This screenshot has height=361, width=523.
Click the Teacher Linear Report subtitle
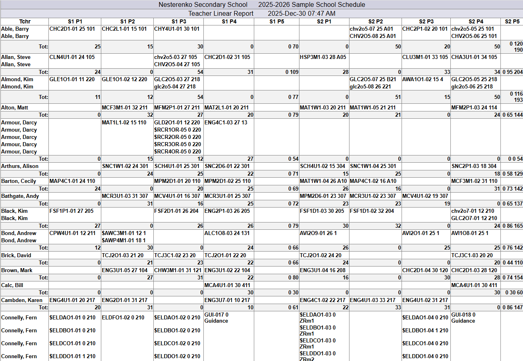[221, 13]
